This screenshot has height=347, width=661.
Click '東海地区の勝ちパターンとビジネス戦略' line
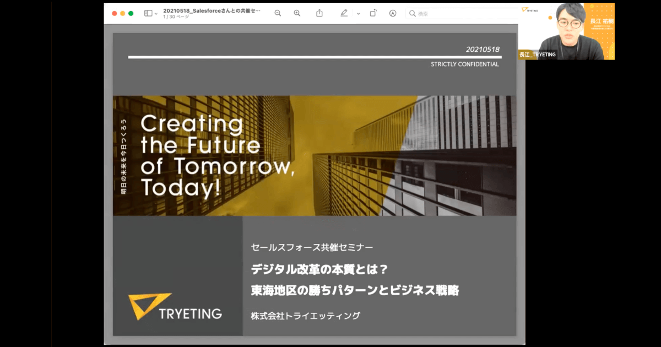point(355,290)
